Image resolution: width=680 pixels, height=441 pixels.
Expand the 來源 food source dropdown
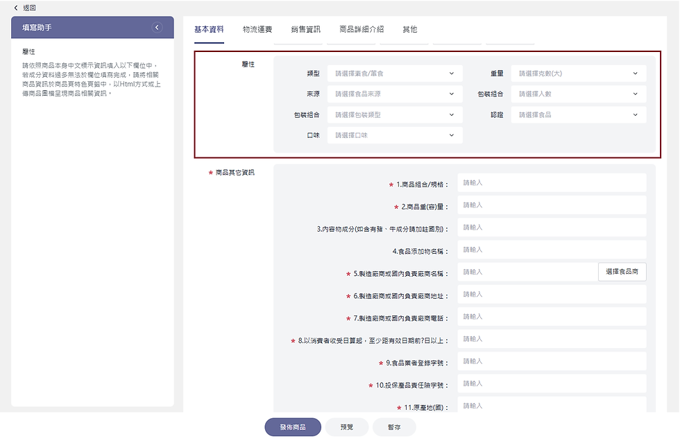tap(395, 94)
